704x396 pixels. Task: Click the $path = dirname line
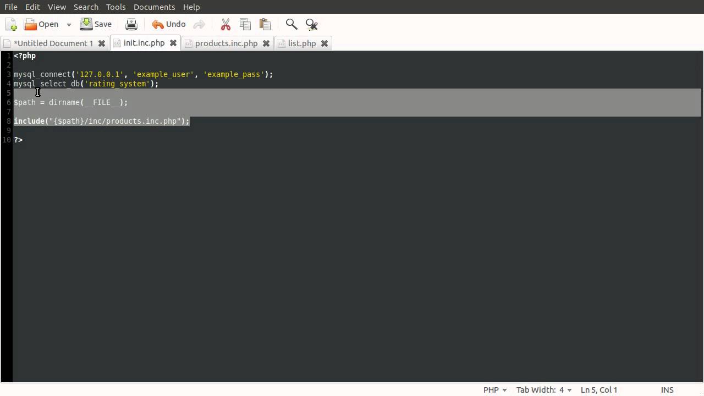[70, 102]
